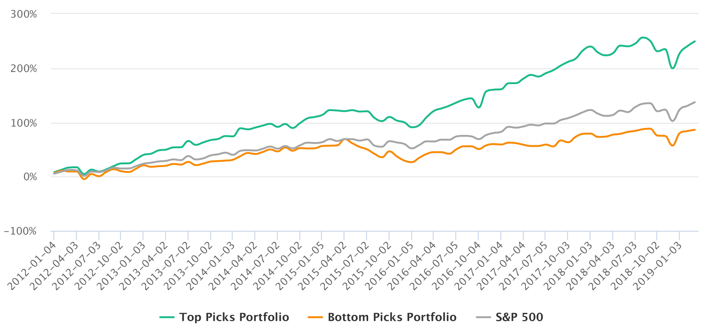Toggle S&P 500 legend label
Viewport: 705px width, 331px height.
tap(519, 317)
